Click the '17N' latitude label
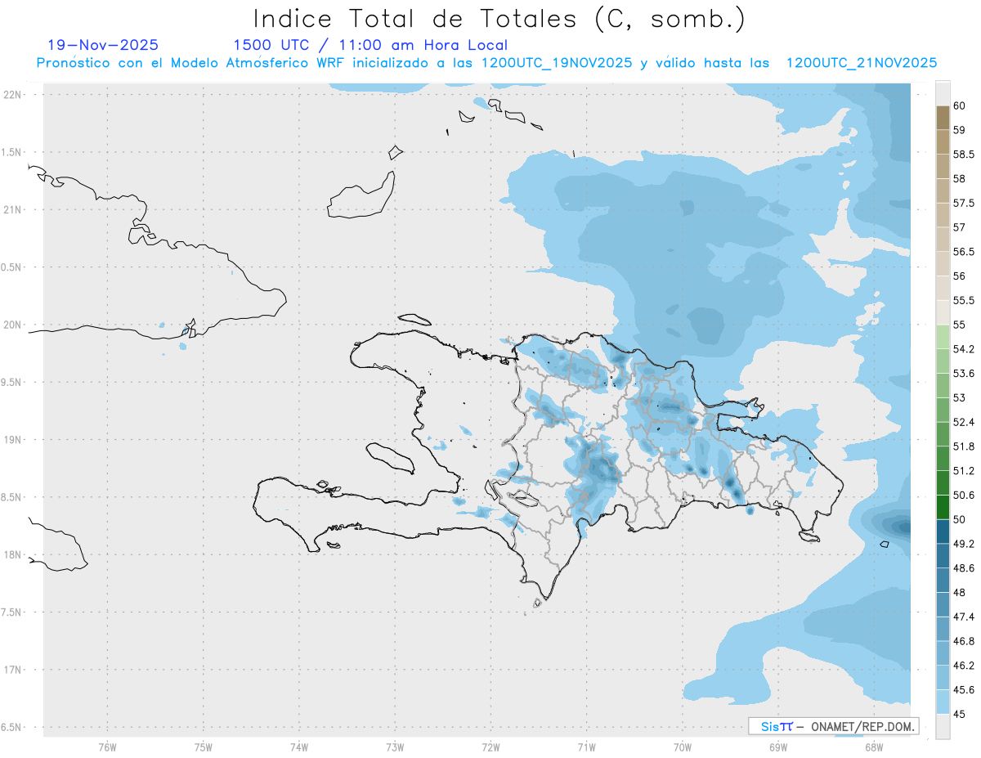 pos(12,670)
